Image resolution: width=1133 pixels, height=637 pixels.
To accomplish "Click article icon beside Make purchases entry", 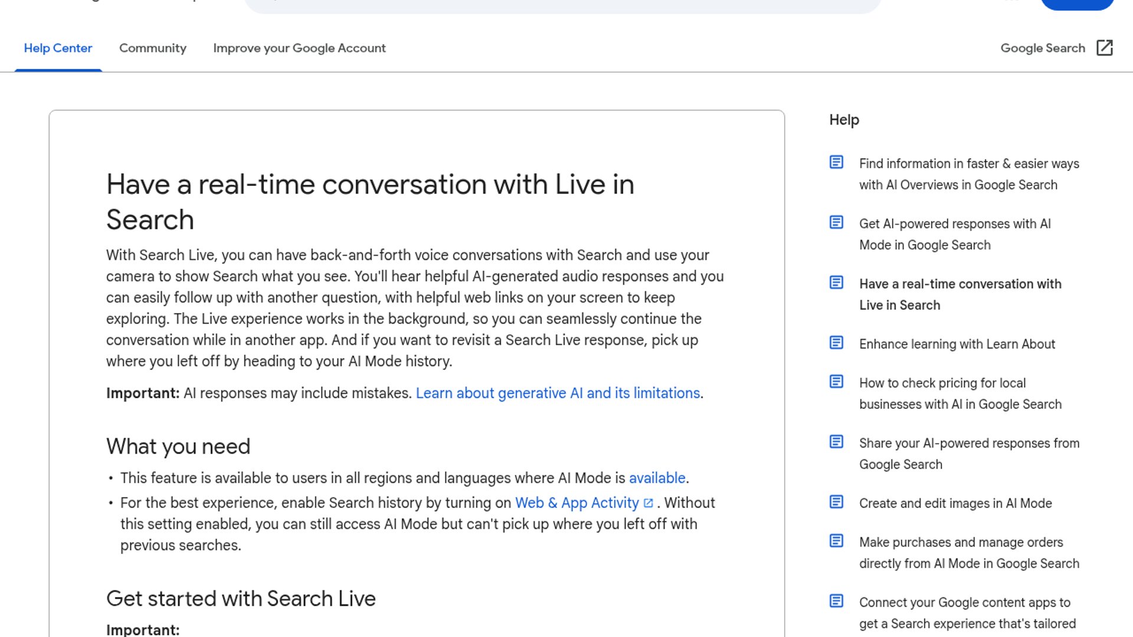I will (x=836, y=541).
